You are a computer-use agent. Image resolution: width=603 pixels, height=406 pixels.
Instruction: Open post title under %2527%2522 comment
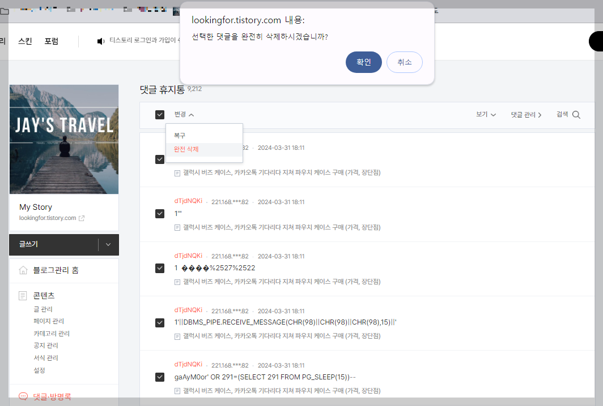tap(282, 282)
